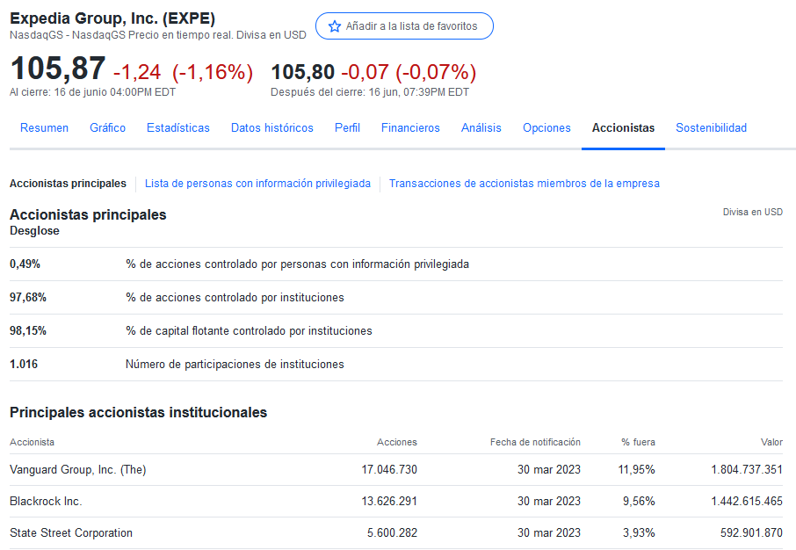Click the value 592.901.870

point(751,532)
